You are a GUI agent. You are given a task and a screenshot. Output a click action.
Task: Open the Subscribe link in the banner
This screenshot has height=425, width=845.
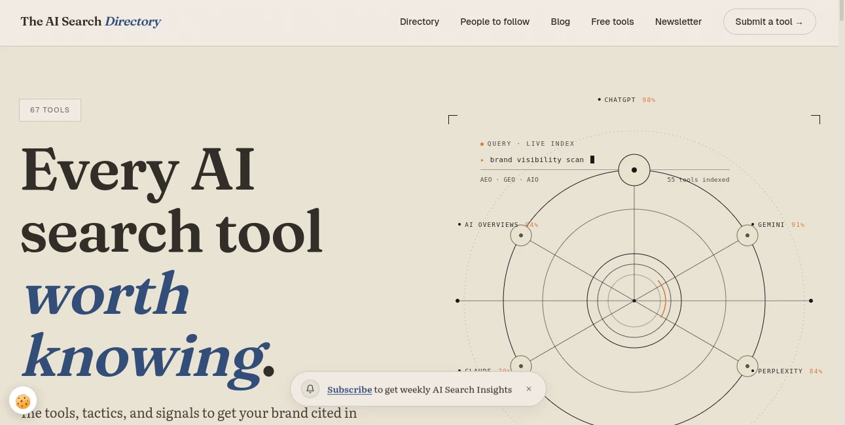coord(350,390)
